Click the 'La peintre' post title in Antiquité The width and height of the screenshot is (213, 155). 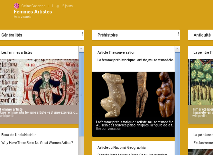click(203, 52)
